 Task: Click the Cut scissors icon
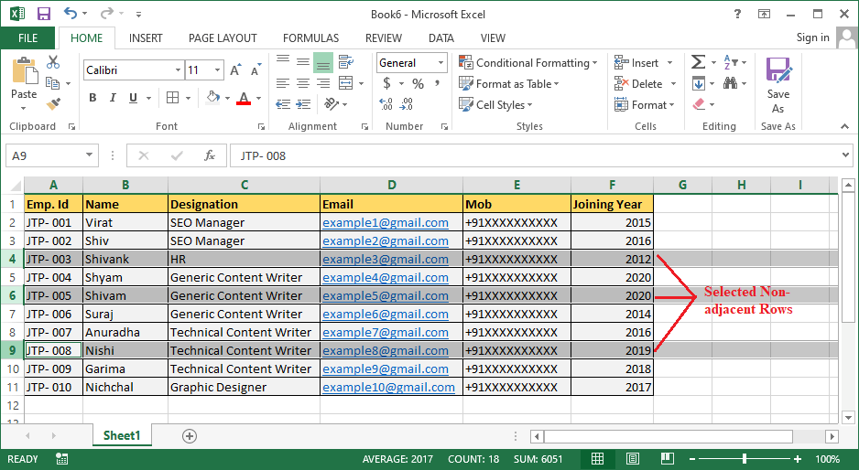tap(52, 61)
